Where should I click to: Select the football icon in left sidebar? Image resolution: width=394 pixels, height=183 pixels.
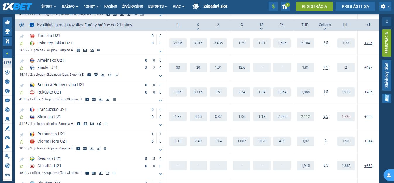(x=7, y=72)
